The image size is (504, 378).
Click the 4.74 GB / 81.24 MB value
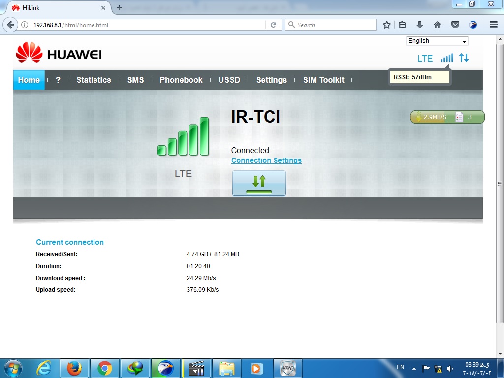click(213, 254)
